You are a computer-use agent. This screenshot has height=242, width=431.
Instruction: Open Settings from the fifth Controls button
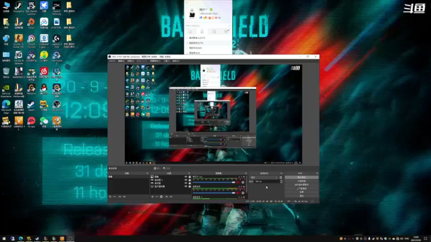pos(302,192)
